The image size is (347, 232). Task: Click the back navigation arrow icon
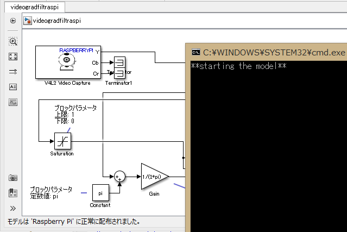coord(13,21)
